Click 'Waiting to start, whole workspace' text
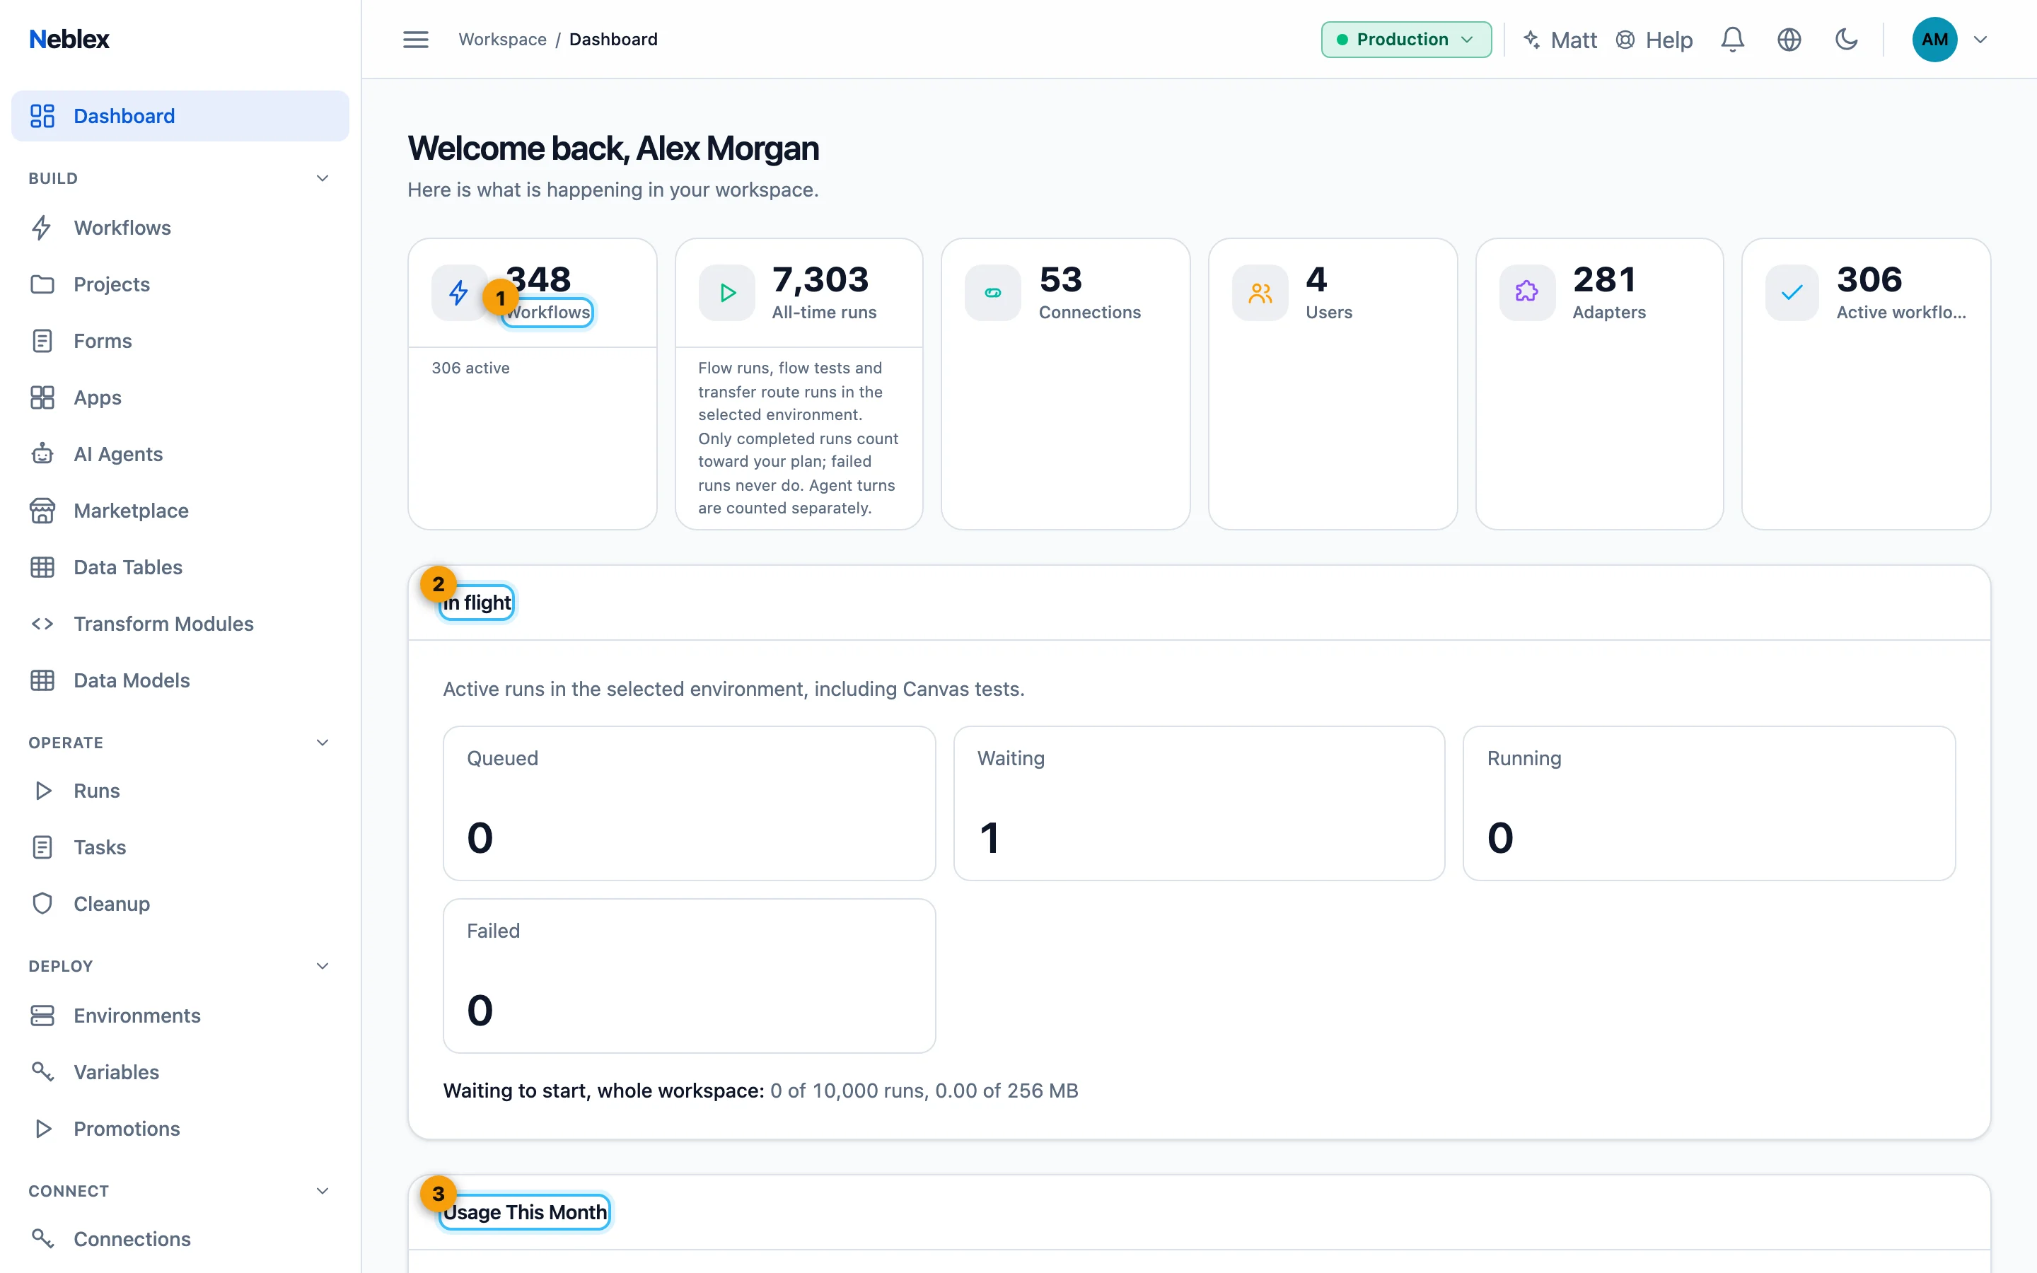This screenshot has height=1273, width=2037. click(603, 1091)
